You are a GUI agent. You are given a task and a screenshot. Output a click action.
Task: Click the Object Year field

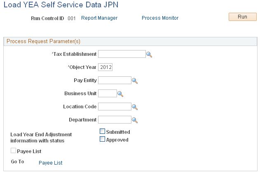click(105, 67)
